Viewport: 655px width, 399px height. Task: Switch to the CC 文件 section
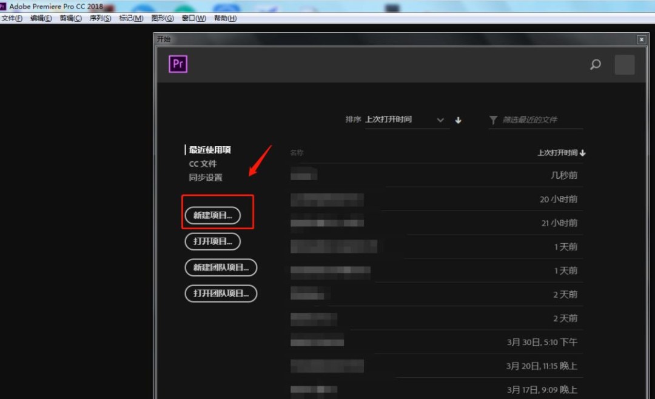(x=203, y=163)
